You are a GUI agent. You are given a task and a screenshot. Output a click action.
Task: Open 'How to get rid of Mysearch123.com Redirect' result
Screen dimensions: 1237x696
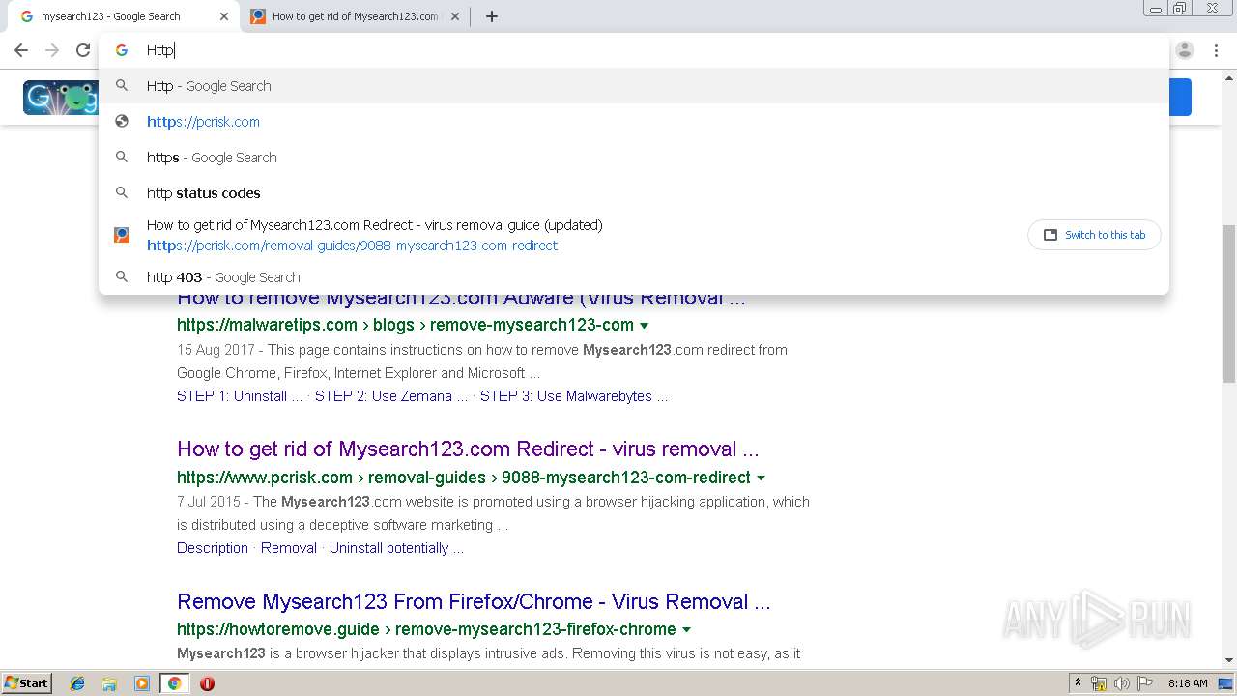pyautogui.click(x=468, y=449)
